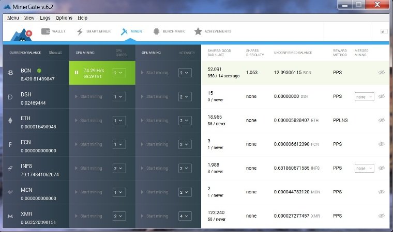The height and width of the screenshot is (232, 393).
Task: Click the Show all link
Action: [55, 52]
